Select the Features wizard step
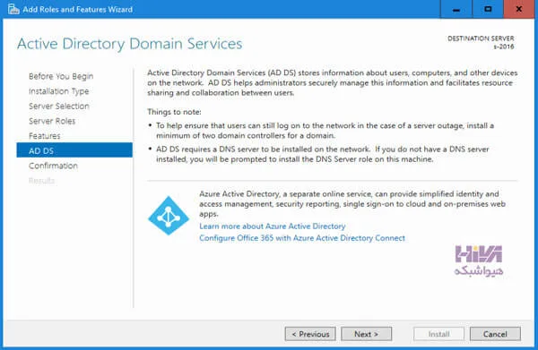Viewport: 538px width, 350px height. coord(45,136)
